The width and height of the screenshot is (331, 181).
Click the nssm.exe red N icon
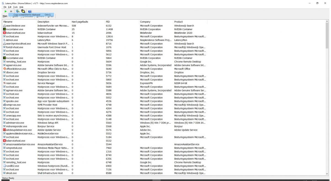pyautogui.click(x=4, y=83)
